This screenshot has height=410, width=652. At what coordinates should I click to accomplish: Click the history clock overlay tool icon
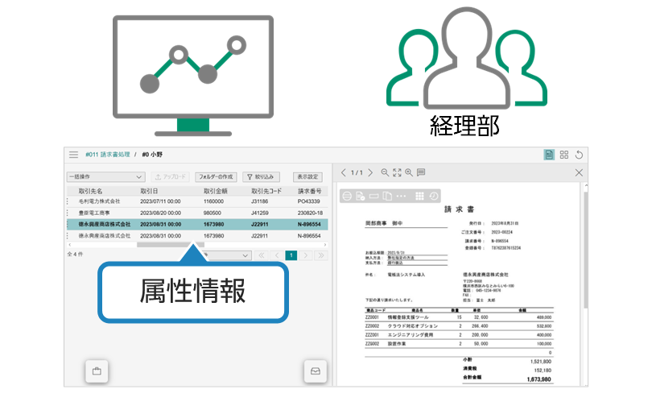click(434, 196)
